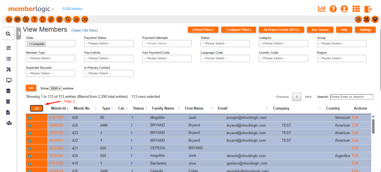Click the Zendesk icon in toolbar
The image size is (381, 172).
tap(367, 19)
